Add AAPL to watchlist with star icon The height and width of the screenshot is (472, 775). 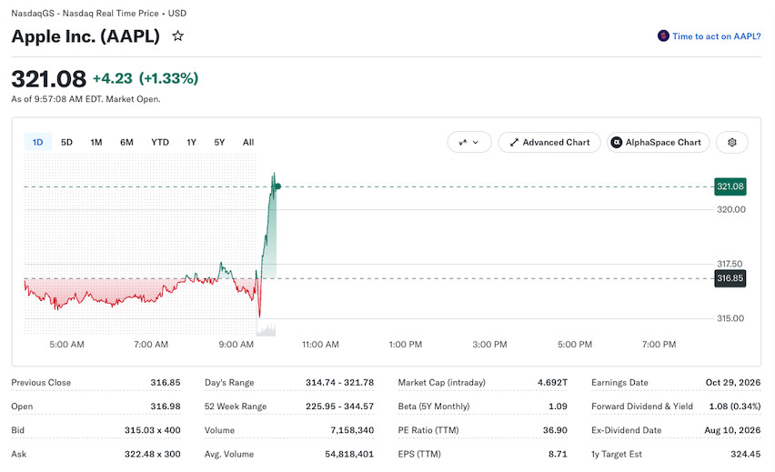(178, 36)
